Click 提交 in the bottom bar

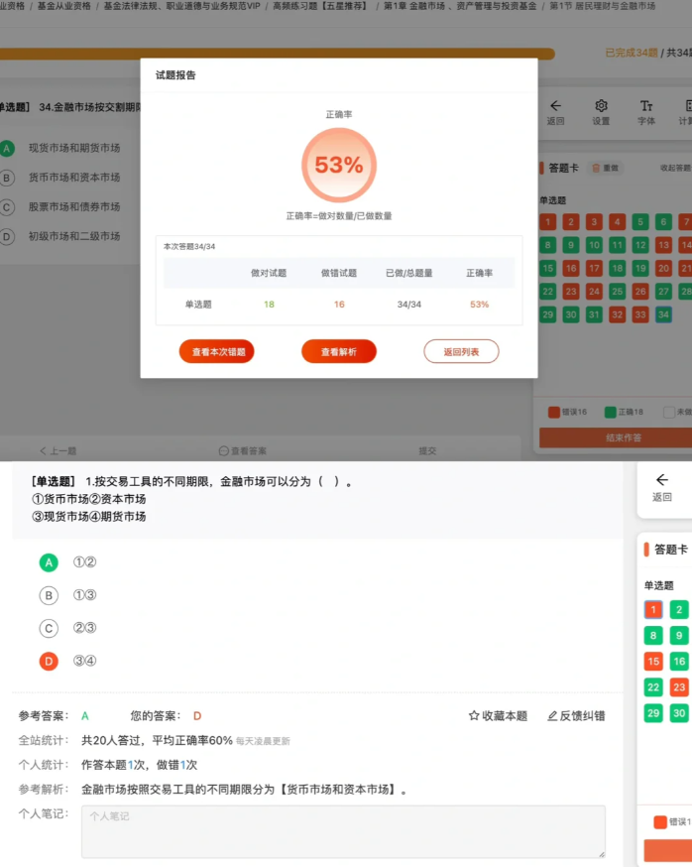427,451
